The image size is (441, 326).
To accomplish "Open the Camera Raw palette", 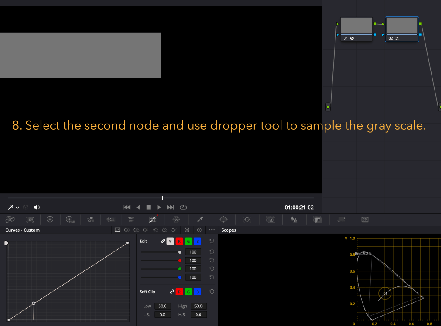I will tap(9, 220).
